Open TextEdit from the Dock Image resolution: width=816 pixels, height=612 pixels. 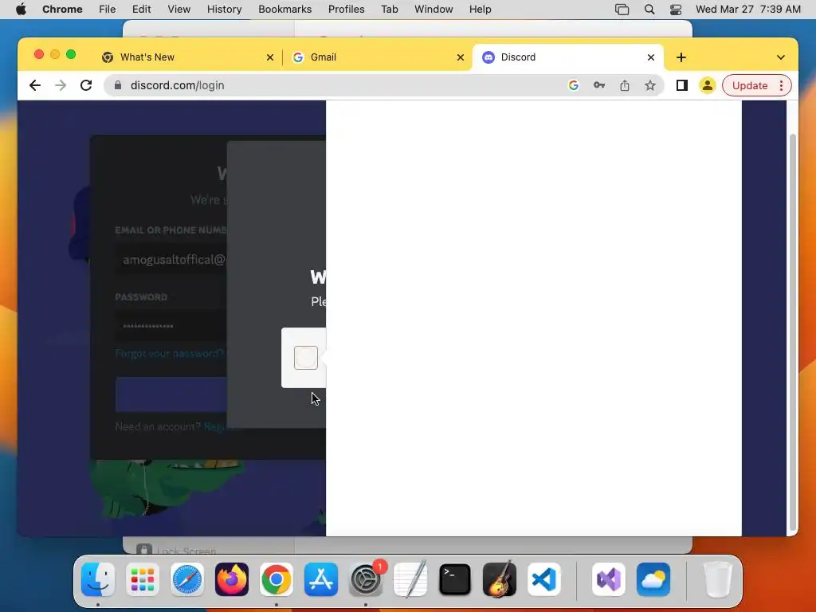pyautogui.click(x=410, y=579)
